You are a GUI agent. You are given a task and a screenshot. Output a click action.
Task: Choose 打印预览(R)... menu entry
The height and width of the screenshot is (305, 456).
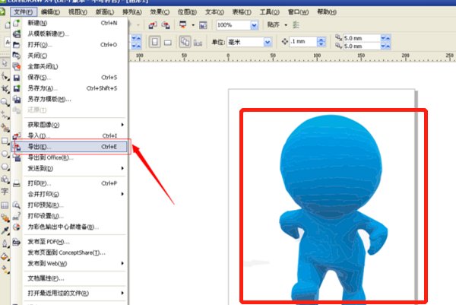[x=69, y=205]
